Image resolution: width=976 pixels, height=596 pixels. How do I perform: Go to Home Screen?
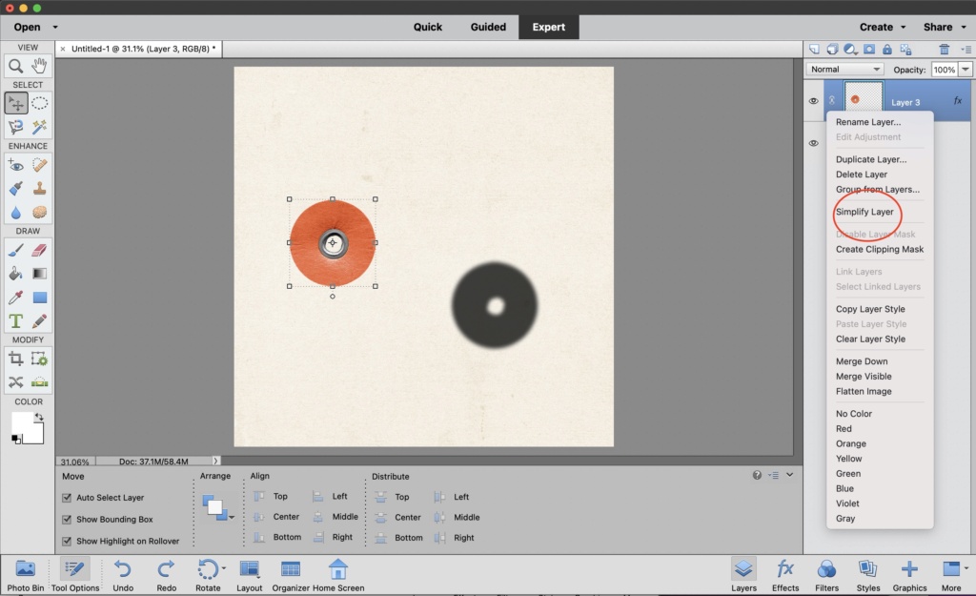pos(338,575)
